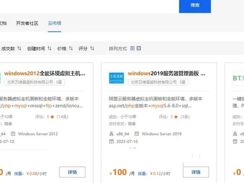244x183 pixels.
Task: Switch to grid layout view icon
Action: [132, 48]
